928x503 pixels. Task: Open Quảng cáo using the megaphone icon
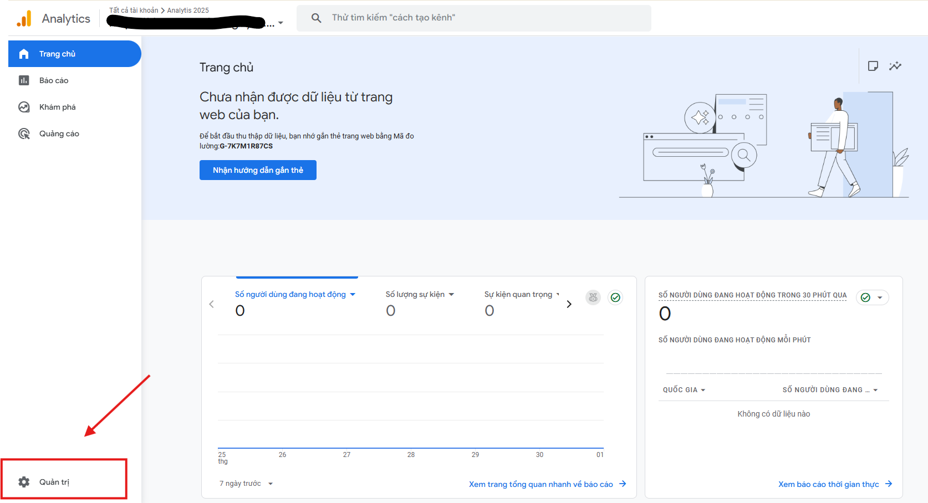[24, 133]
